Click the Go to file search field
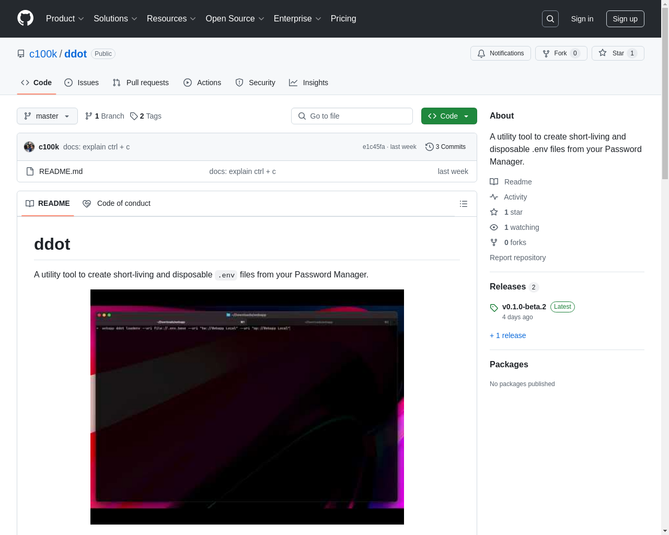 pos(352,116)
